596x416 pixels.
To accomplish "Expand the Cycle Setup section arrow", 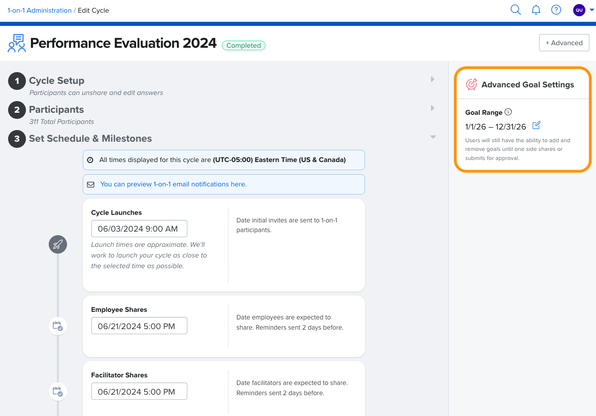I will tap(433, 79).
